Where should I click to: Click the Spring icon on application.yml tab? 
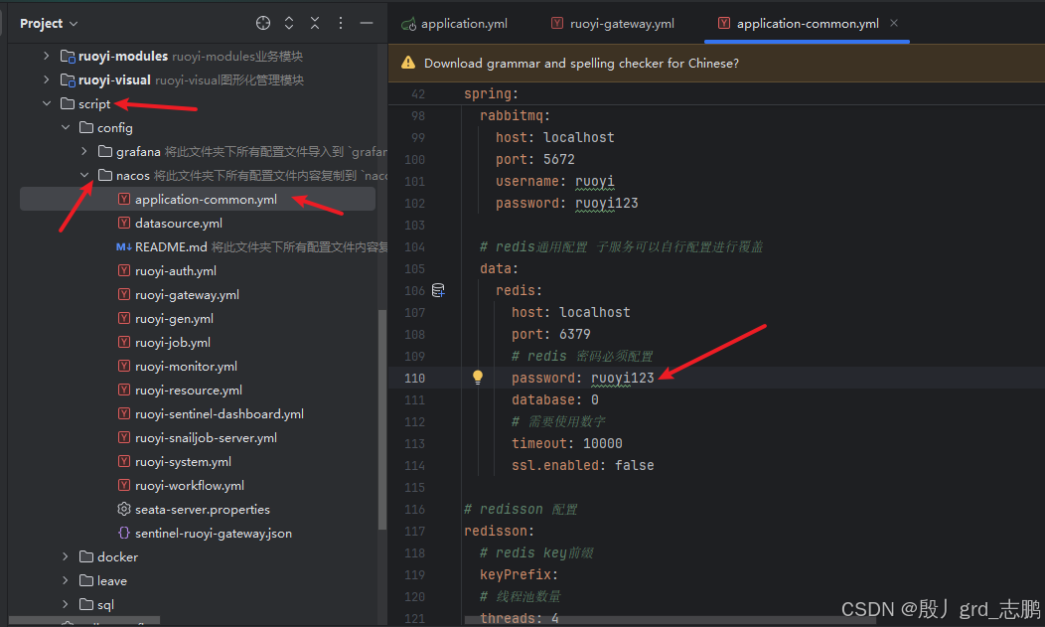point(408,24)
